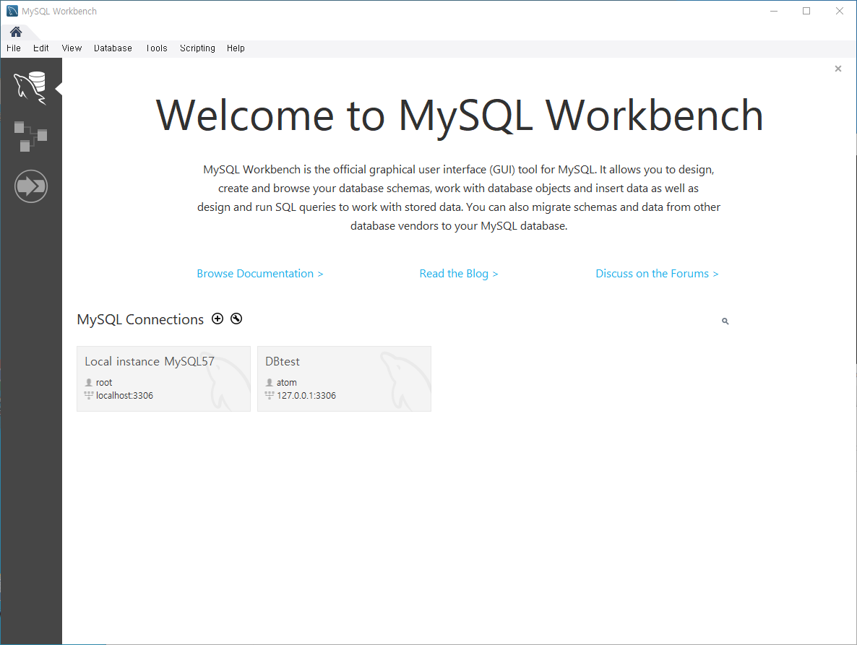Image resolution: width=857 pixels, height=645 pixels.
Task: Close the welcome message with the x
Action: [x=838, y=69]
